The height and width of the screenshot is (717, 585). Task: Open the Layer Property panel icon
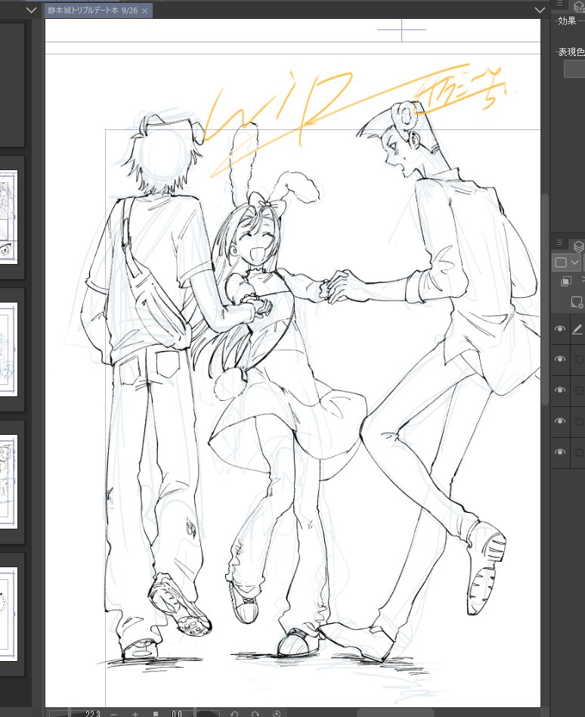tap(579, 5)
